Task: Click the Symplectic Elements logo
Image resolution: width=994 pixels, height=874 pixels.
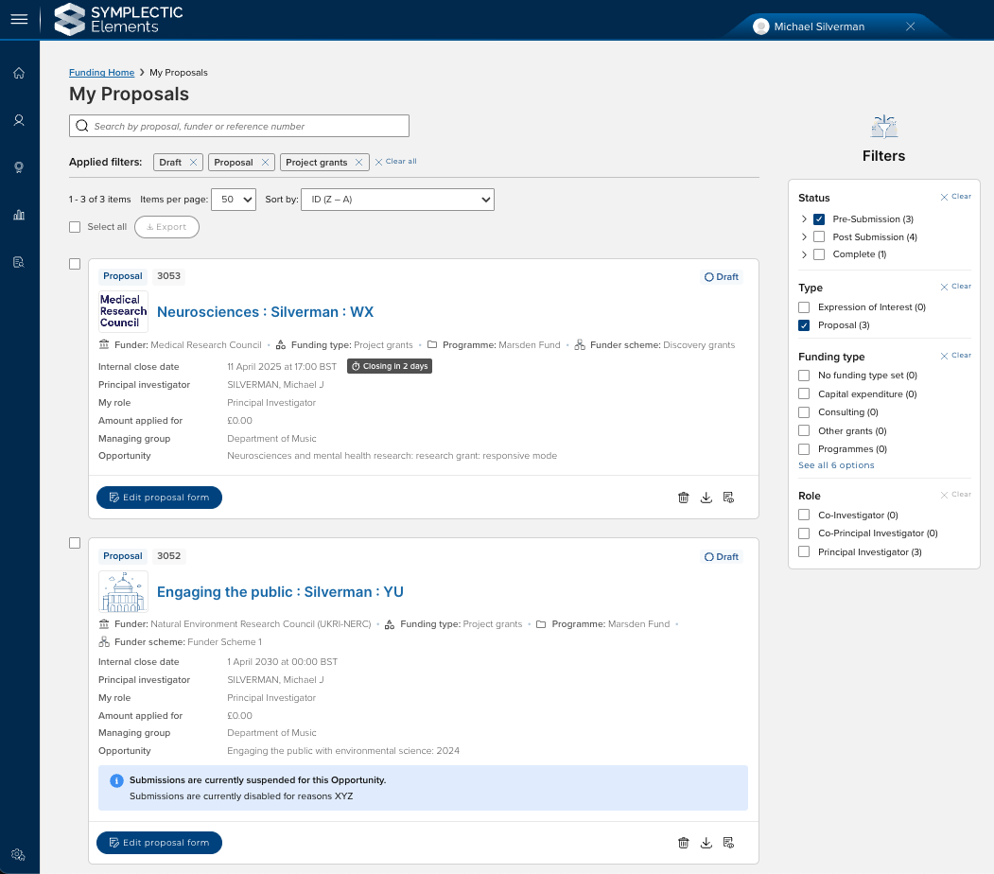Action: (118, 19)
